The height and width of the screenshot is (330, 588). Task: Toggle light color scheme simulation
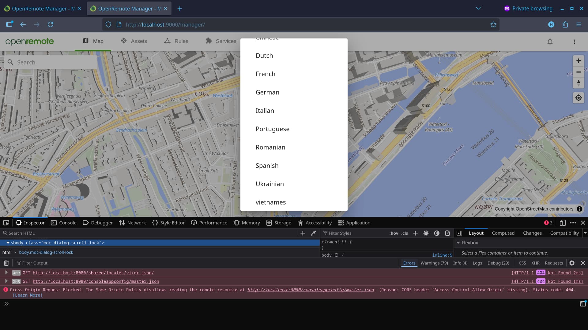point(426,233)
